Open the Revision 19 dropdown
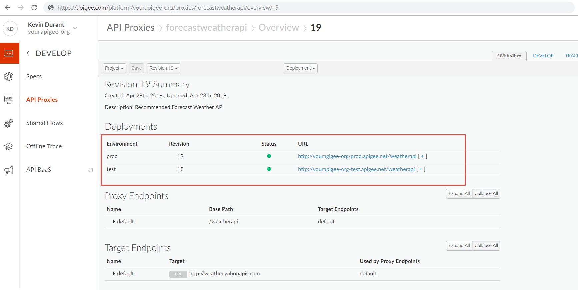Image resolution: width=578 pixels, height=290 pixels. tap(163, 68)
